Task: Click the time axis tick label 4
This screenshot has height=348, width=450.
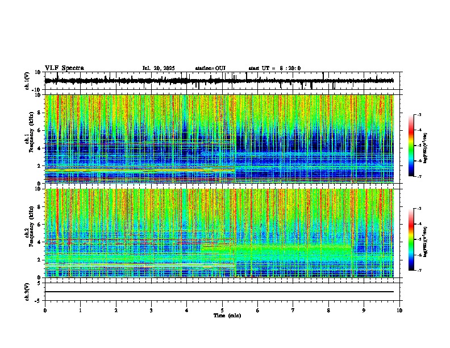Action: pyautogui.click(x=187, y=310)
